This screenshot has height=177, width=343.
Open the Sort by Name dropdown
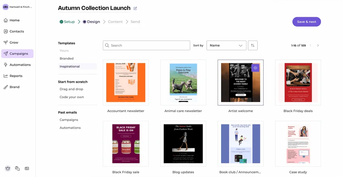tap(226, 45)
